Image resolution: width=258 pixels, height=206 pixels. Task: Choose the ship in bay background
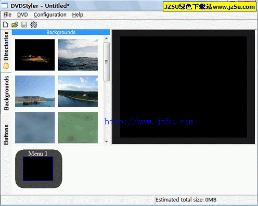(x=35, y=91)
